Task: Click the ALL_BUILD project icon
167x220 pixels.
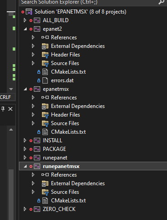Action: (37, 20)
